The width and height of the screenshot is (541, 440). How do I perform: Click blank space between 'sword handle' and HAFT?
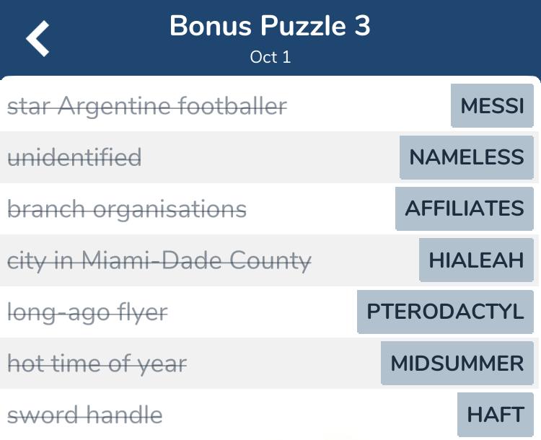point(310,415)
